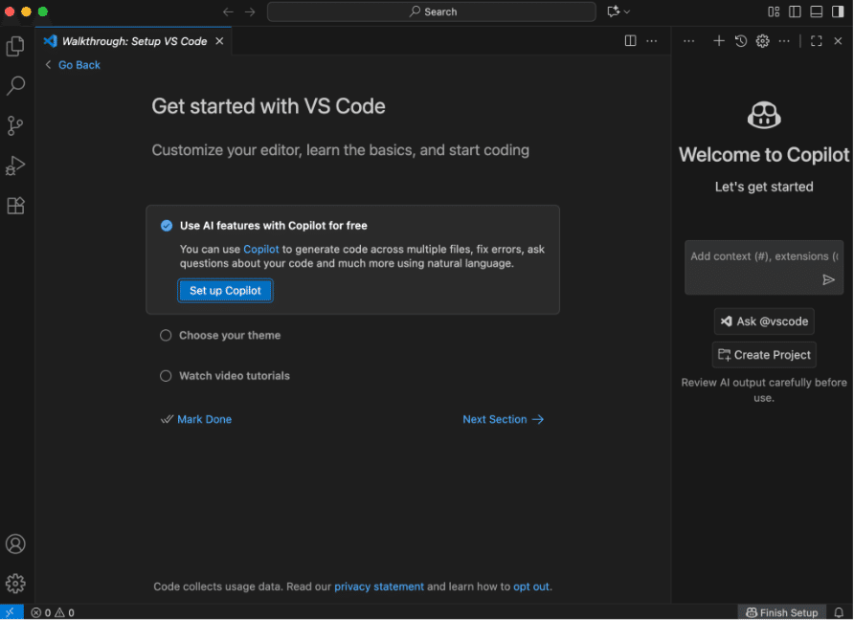Click the Set up Copilot button
Viewport: 854px width, 620px height.
click(x=225, y=291)
